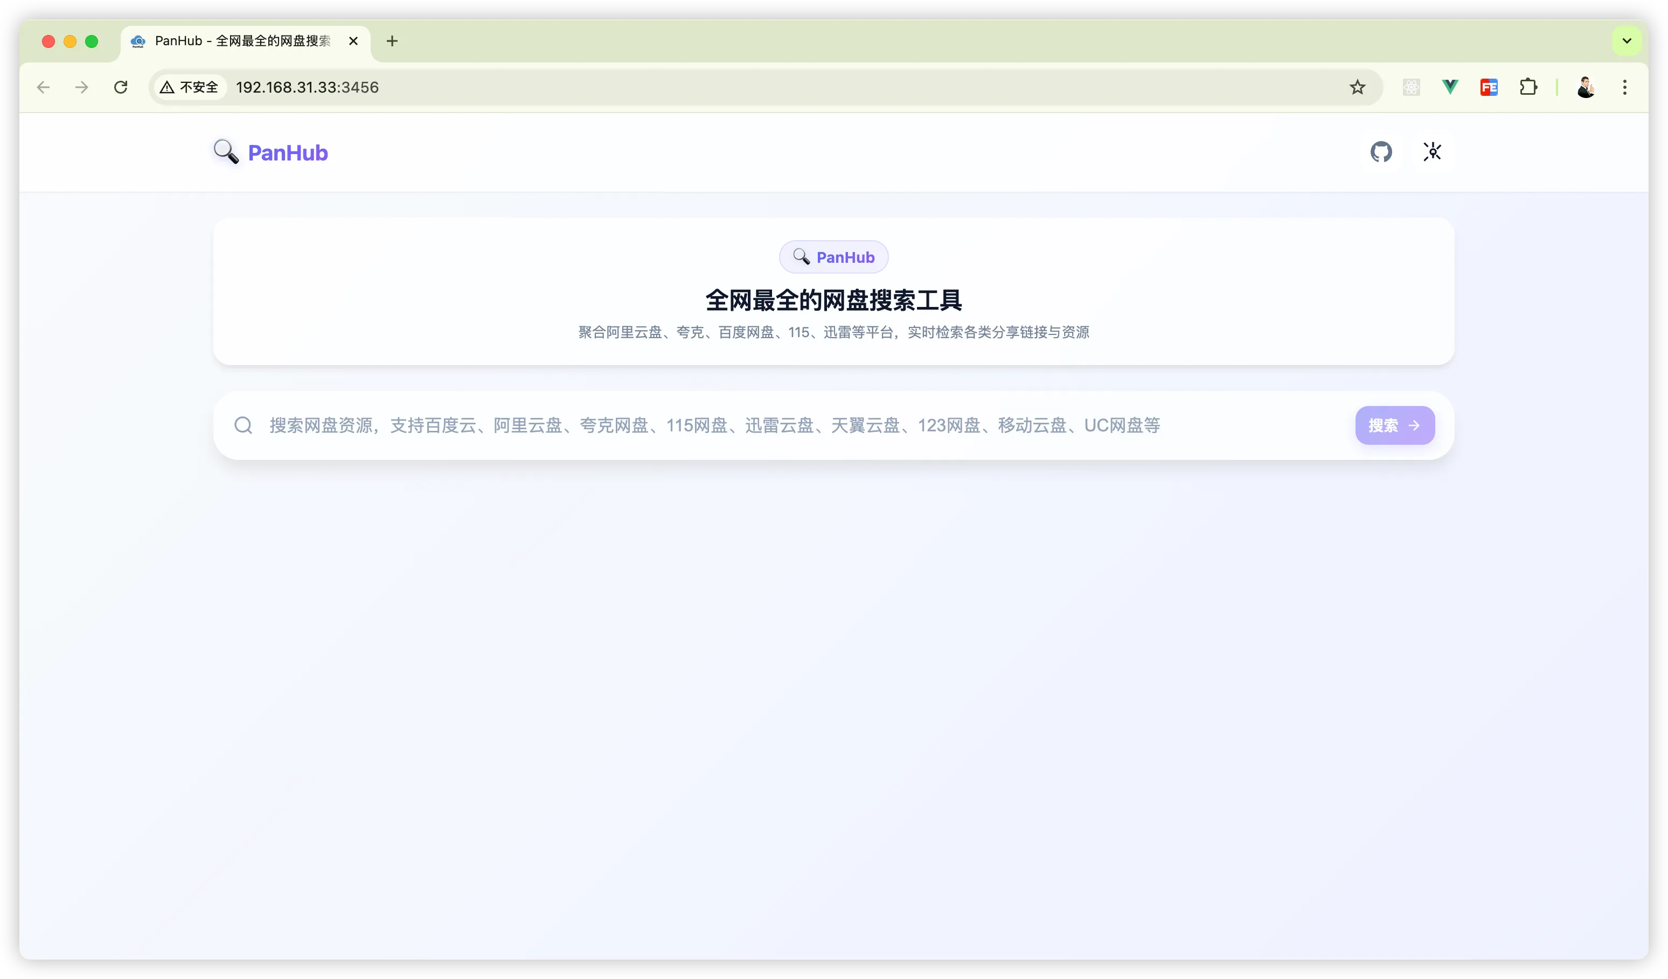Open the React DevTools extension icon
The width and height of the screenshot is (1668, 979).
point(1411,87)
